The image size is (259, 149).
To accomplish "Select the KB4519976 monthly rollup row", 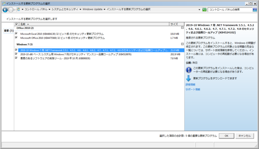I will point(99,54).
